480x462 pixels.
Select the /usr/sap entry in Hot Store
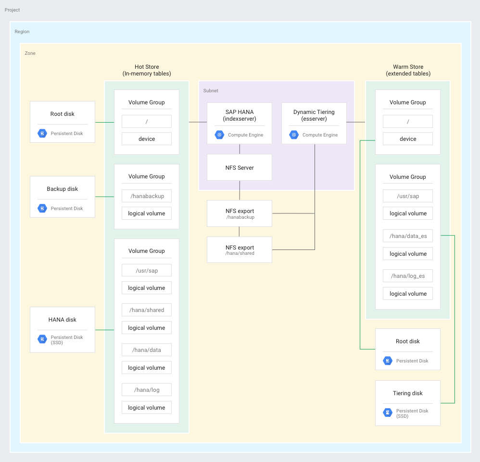146,270
